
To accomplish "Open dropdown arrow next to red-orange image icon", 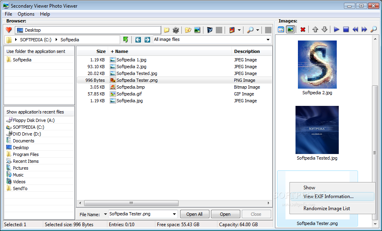I will pos(239,30).
